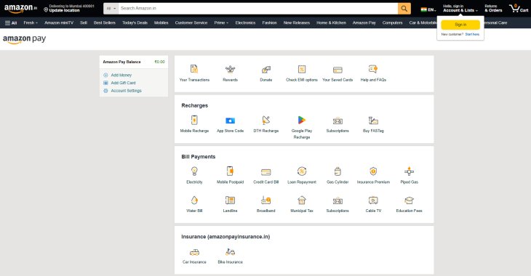This screenshot has width=531, height=276.
Task: Open Account Settings link
Action: click(126, 91)
